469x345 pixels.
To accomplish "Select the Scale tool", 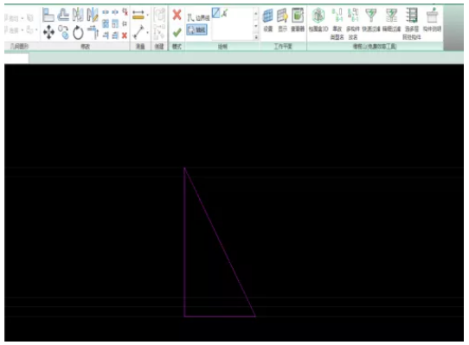I will [x=115, y=23].
